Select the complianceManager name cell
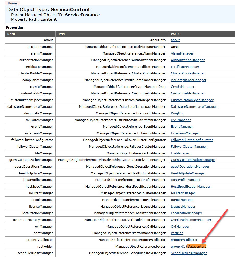This screenshot has width=235, height=257. point(30,80)
